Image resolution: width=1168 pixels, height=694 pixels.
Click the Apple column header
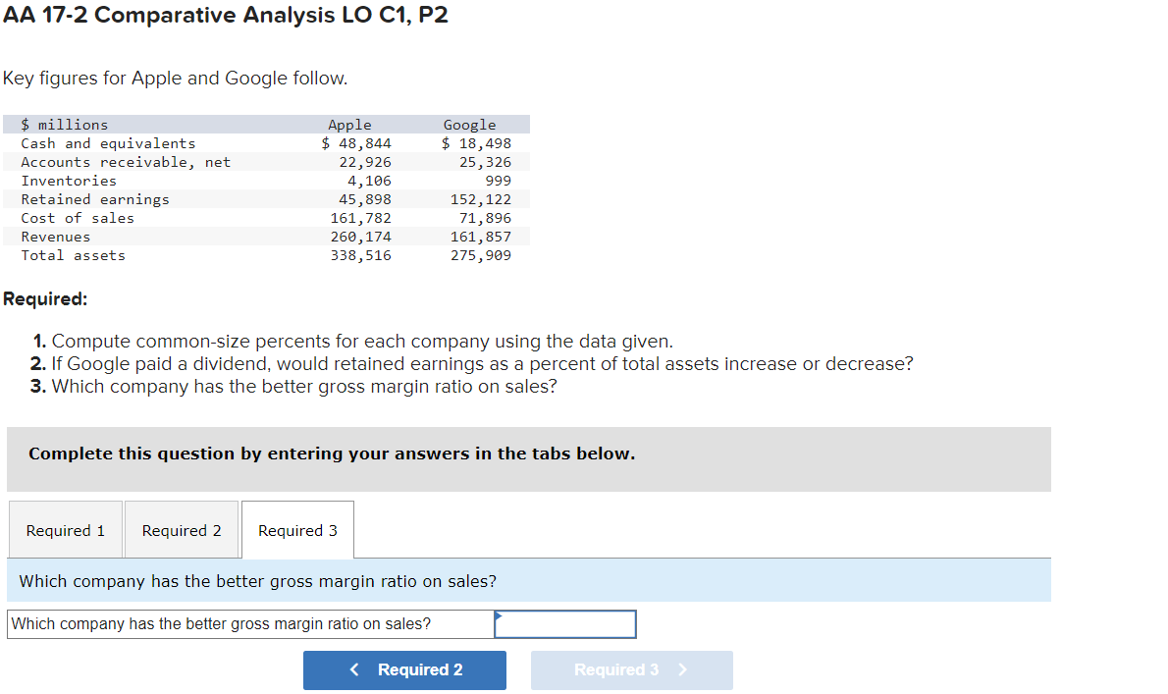(349, 124)
